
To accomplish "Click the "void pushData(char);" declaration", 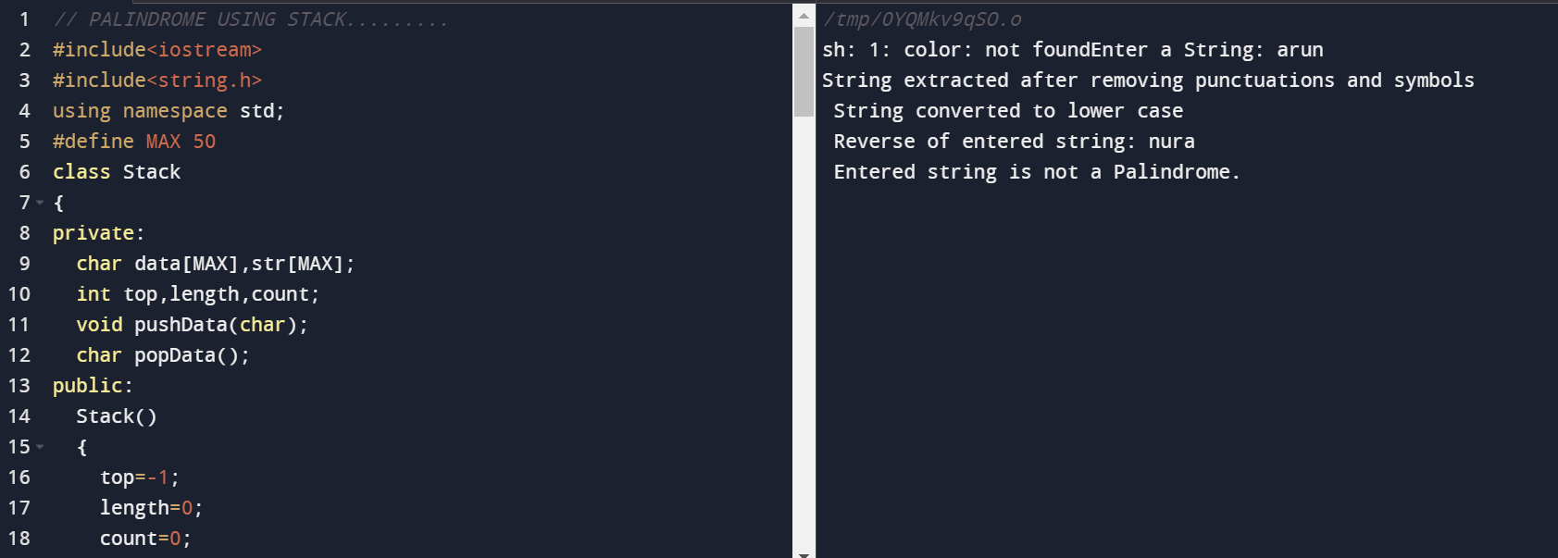I will pyautogui.click(x=192, y=325).
